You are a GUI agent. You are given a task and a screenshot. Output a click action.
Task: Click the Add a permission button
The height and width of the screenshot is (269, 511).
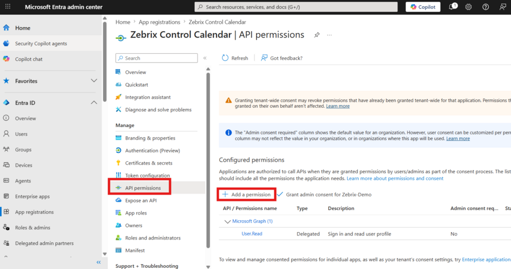pyautogui.click(x=246, y=195)
